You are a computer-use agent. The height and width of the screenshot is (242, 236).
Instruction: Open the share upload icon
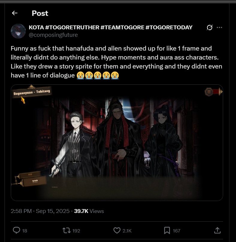217,230
